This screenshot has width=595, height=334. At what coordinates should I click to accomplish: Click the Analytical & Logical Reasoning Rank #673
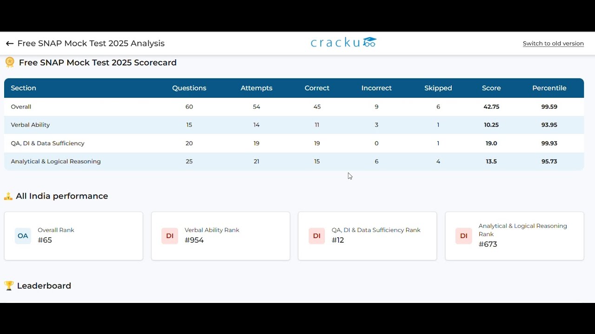pos(488,244)
